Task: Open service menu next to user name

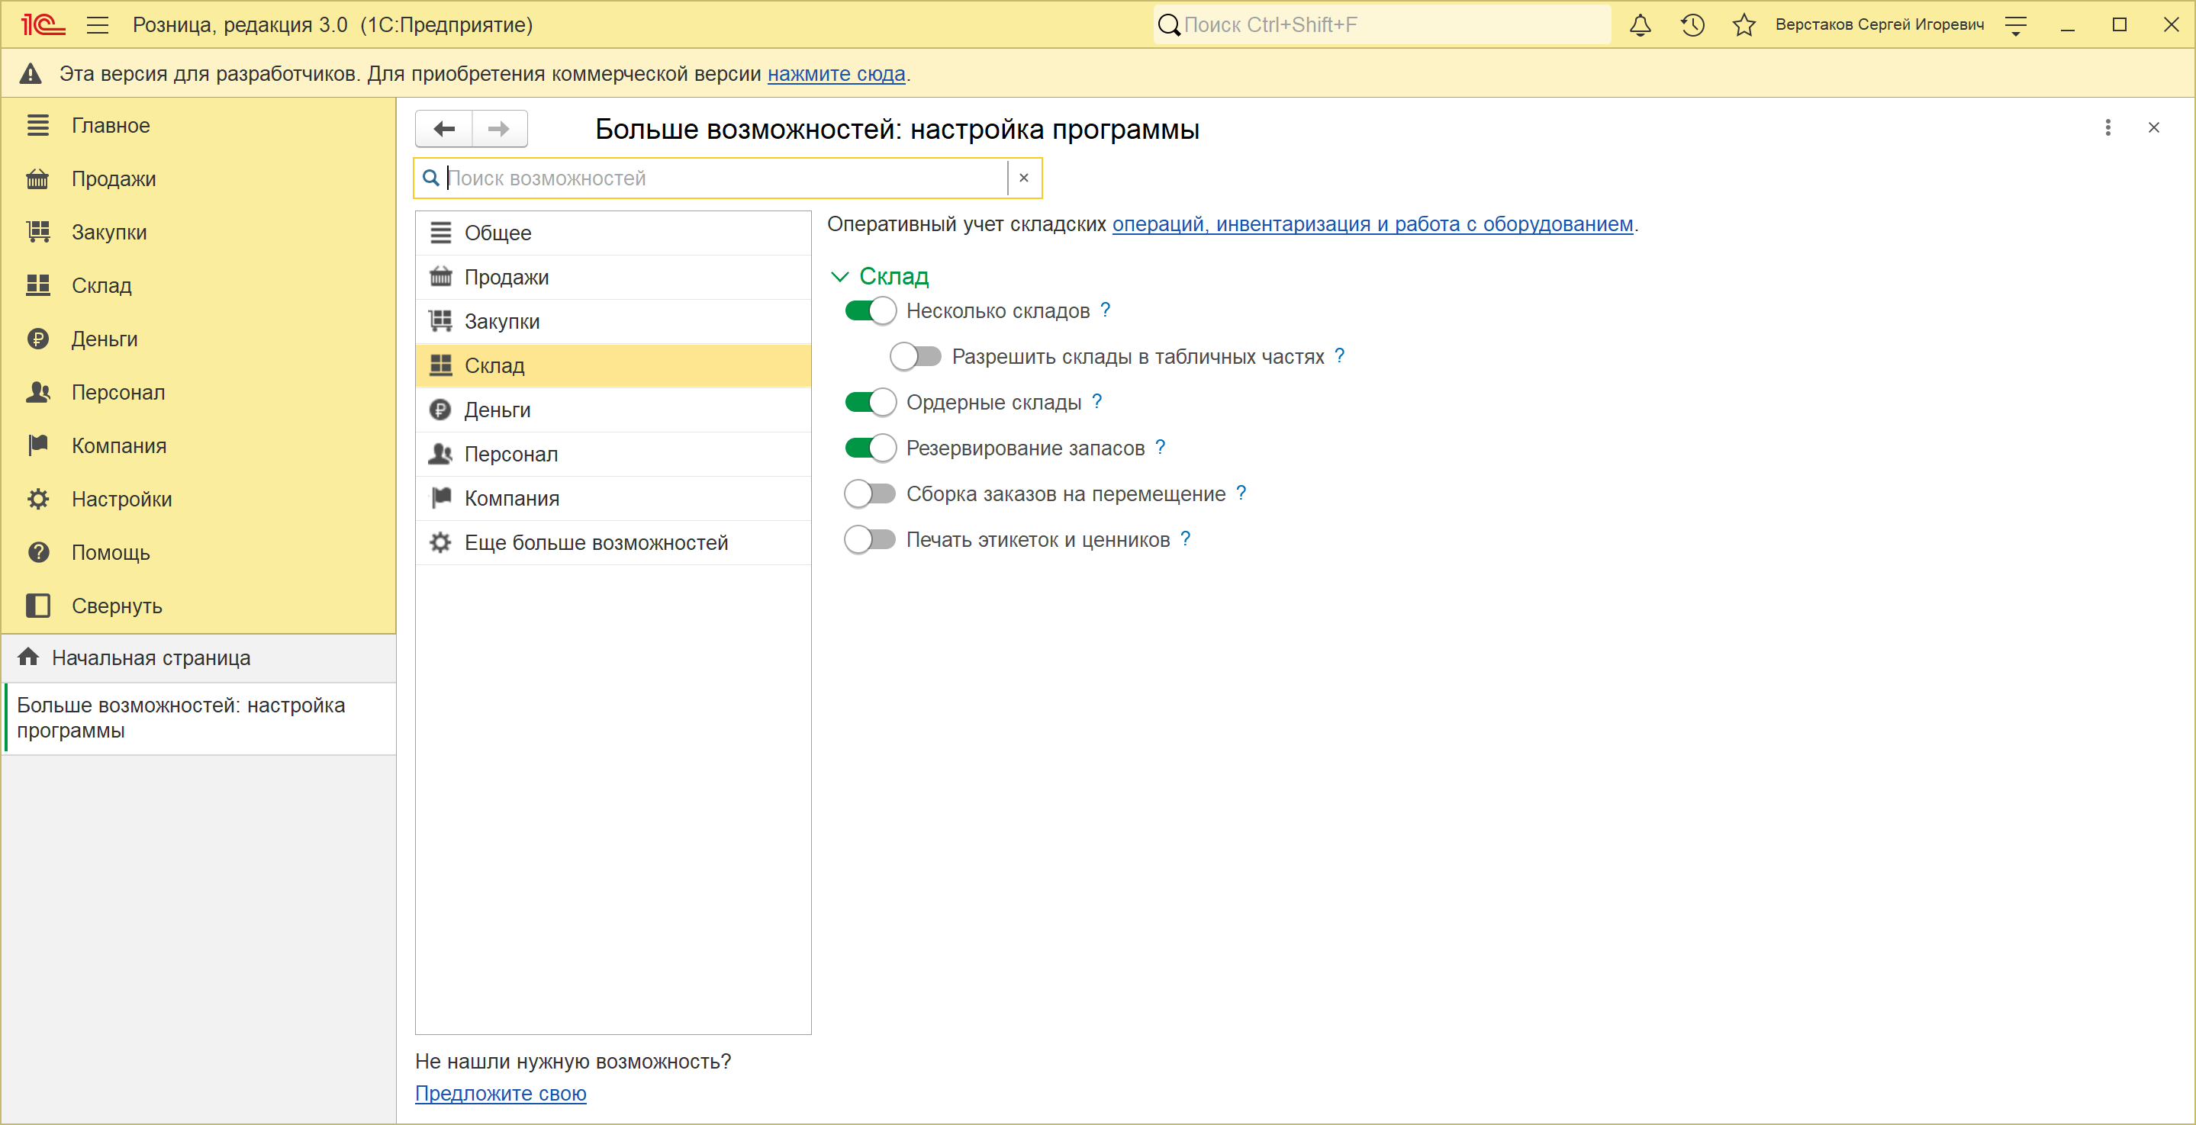Action: point(2015,26)
